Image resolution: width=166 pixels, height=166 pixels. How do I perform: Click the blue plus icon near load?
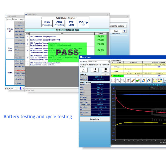(124, 31)
